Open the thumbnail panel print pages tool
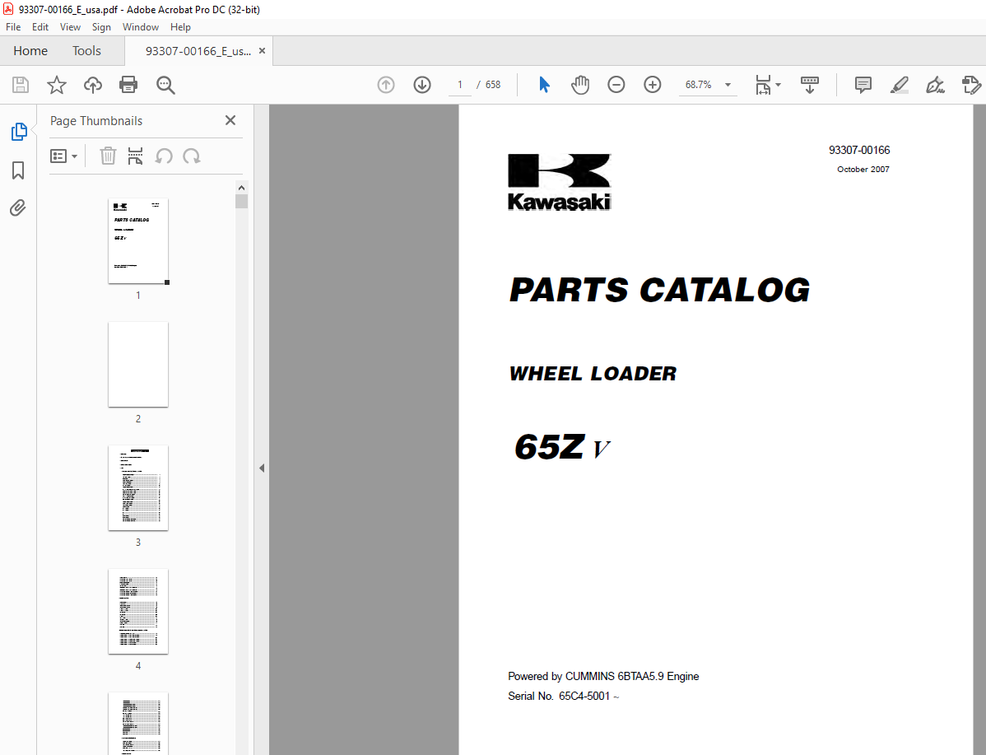 135,156
